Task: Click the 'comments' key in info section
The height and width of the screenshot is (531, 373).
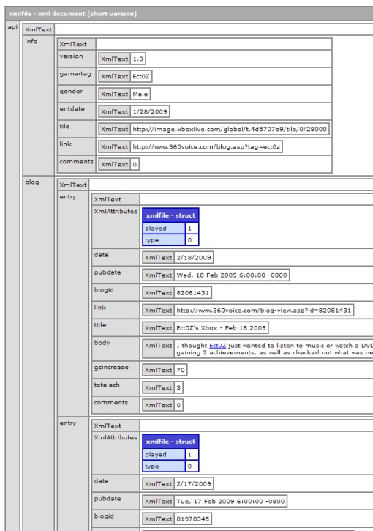Action: 76,164
